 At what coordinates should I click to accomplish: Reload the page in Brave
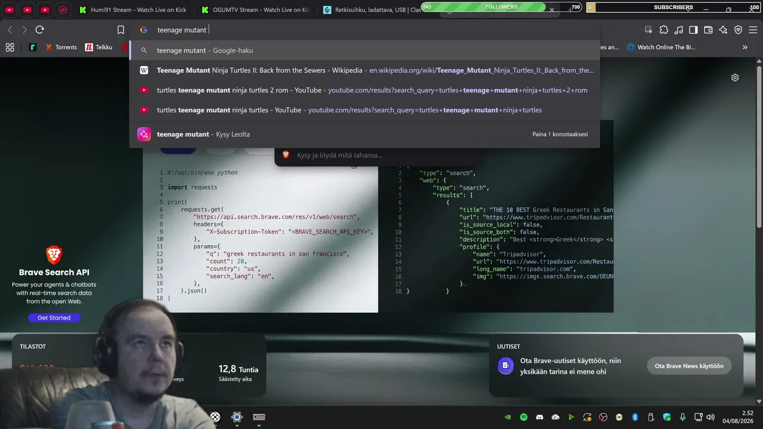click(39, 30)
